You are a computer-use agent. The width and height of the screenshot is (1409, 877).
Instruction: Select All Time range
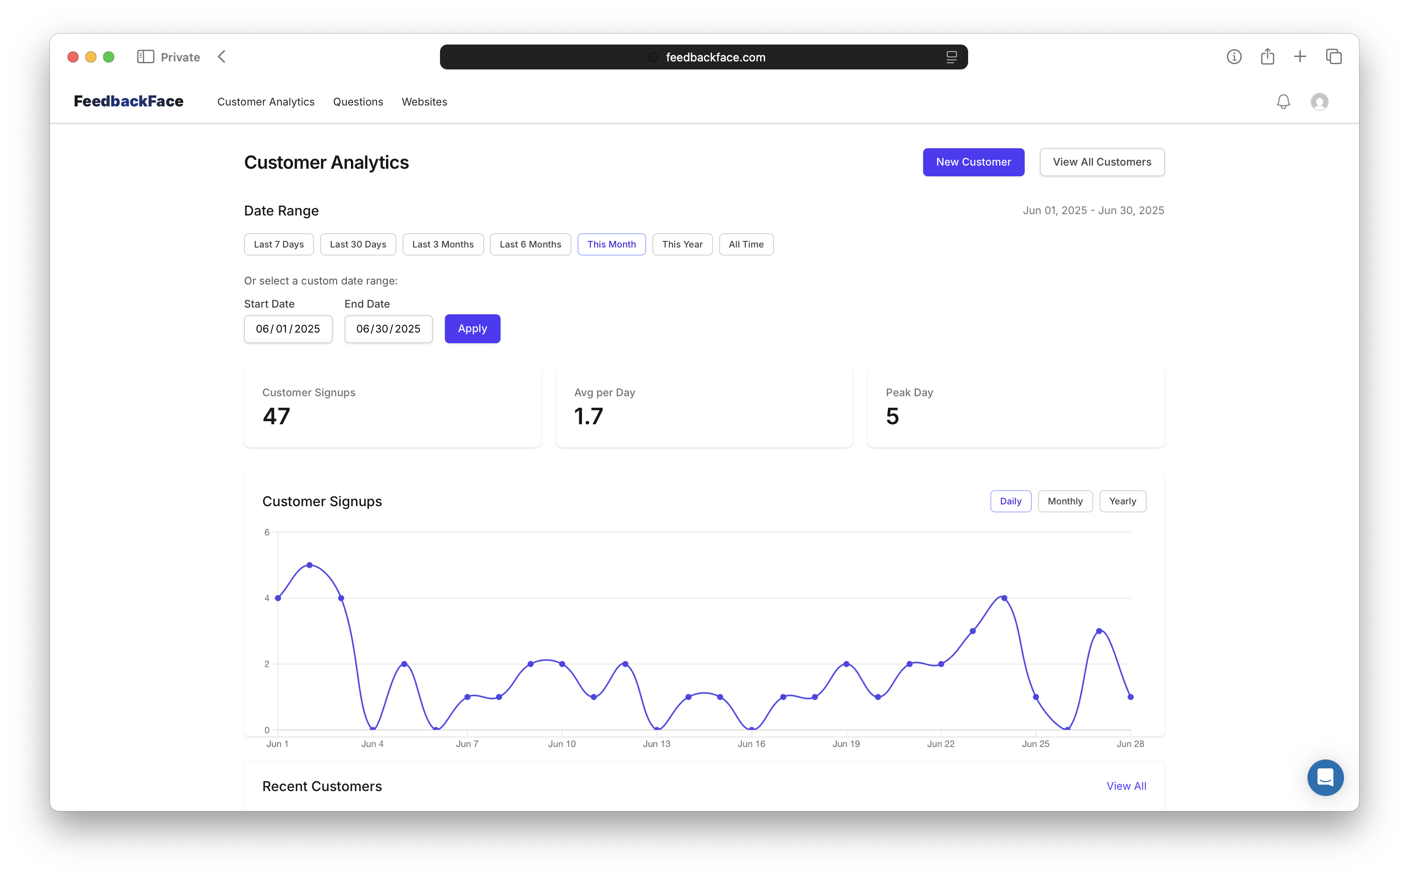coord(746,244)
